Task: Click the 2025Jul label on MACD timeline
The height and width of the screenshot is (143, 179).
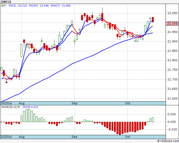Action: tap(6, 137)
